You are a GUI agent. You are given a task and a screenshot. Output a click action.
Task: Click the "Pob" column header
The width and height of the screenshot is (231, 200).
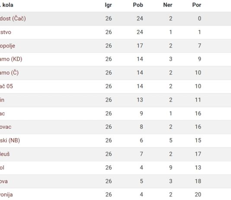coord(138,5)
